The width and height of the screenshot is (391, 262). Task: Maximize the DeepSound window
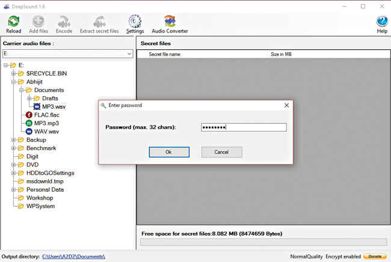363,7
